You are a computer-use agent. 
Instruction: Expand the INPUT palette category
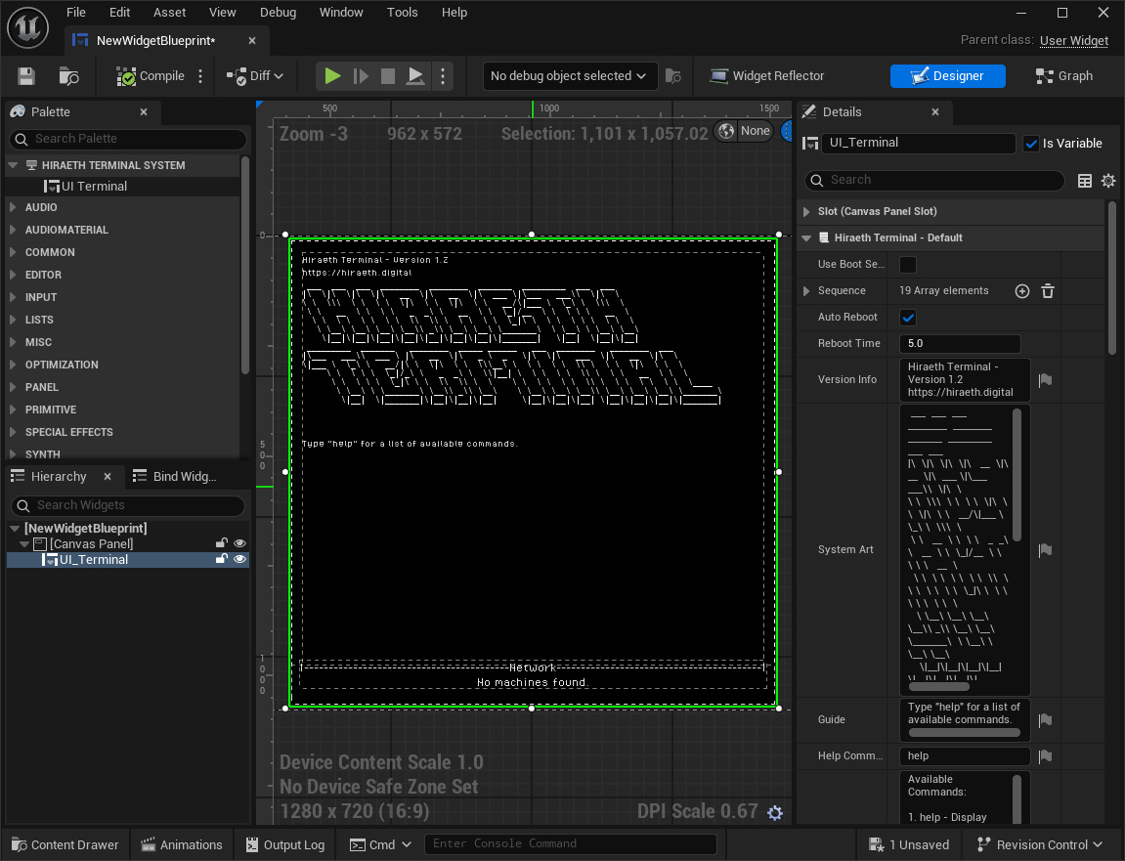[x=13, y=297]
